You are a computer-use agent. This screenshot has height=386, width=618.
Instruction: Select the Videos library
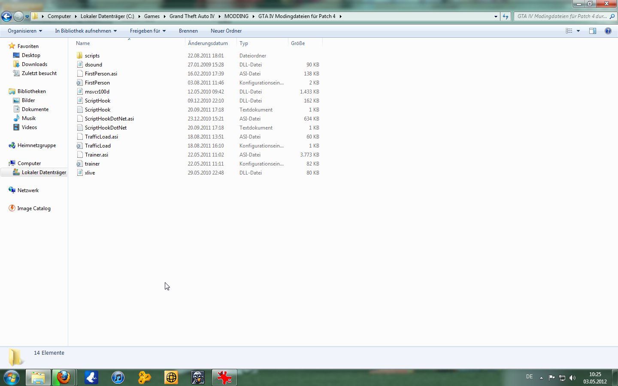29,127
